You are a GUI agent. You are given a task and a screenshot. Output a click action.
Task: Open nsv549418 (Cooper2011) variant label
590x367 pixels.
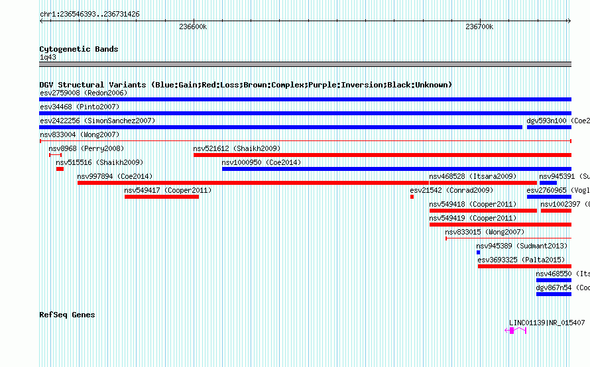tap(473, 204)
